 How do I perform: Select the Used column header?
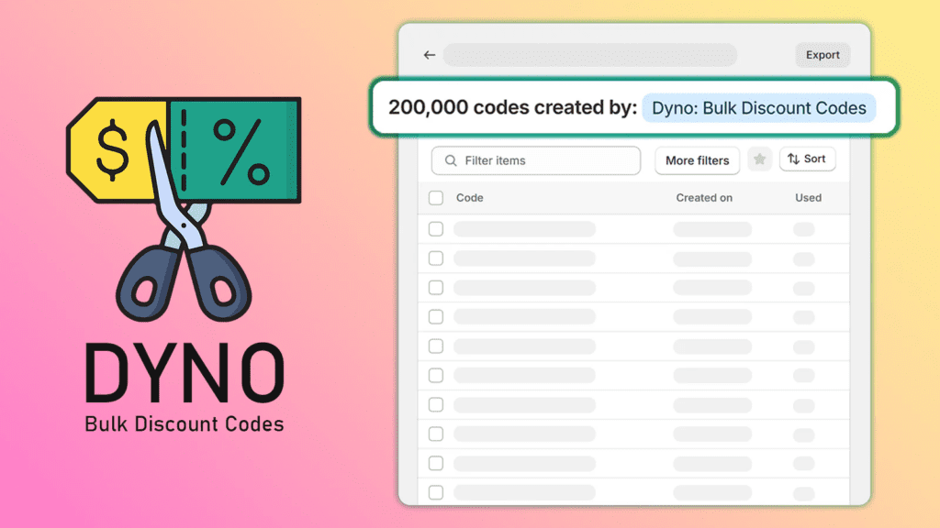[x=808, y=198]
